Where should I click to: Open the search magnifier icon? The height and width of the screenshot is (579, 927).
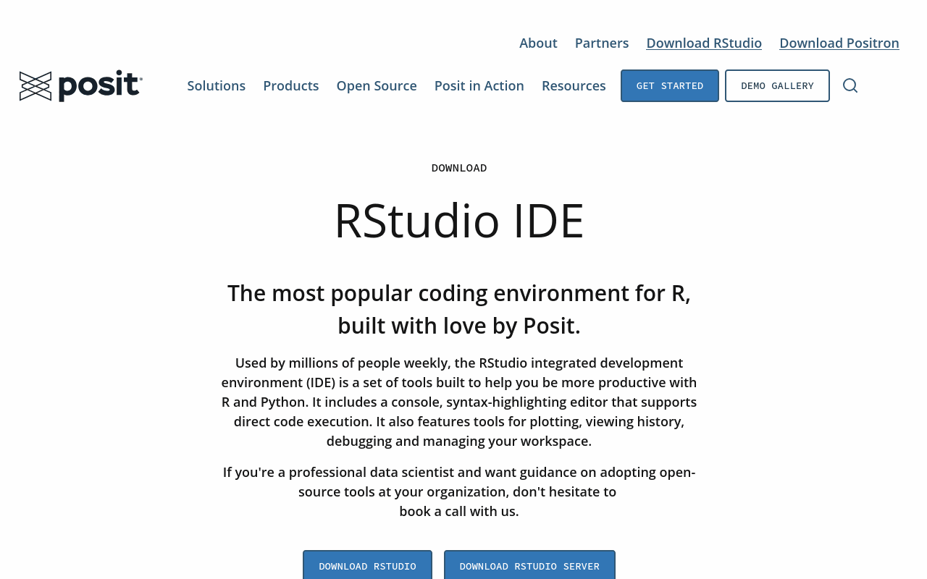[x=850, y=85]
